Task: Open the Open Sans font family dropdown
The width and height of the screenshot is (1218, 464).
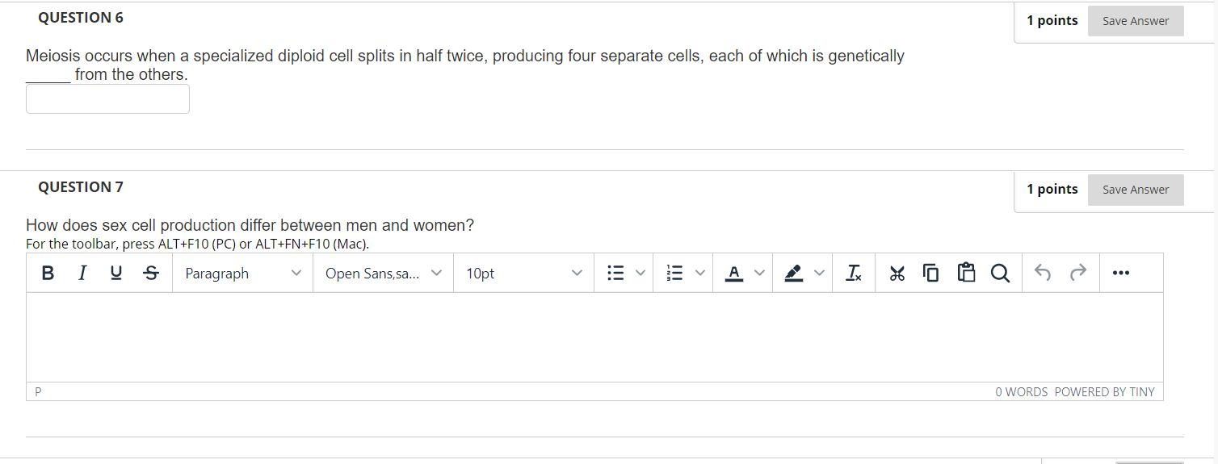Action: (x=383, y=274)
